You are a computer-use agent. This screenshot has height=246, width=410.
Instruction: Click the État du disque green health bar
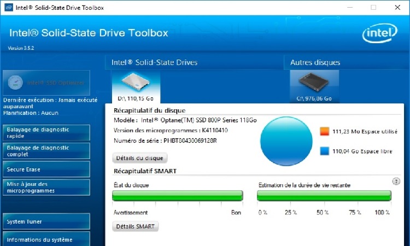coord(178,196)
